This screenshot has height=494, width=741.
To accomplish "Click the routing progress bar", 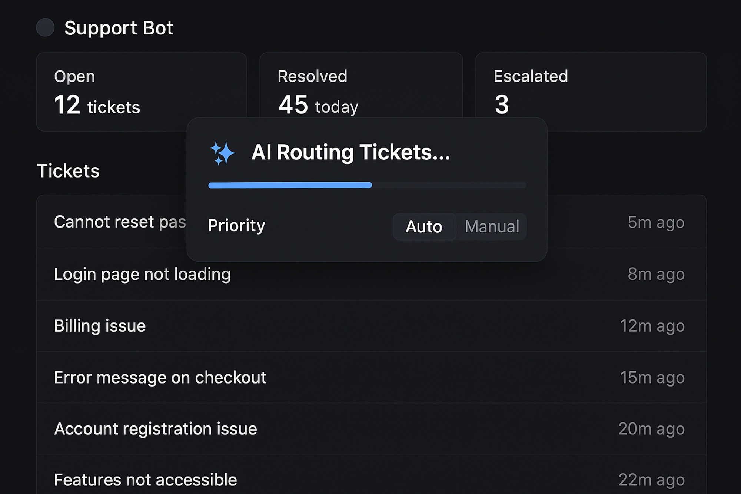I will coord(367,185).
